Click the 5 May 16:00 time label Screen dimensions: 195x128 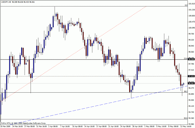pos(161,126)
